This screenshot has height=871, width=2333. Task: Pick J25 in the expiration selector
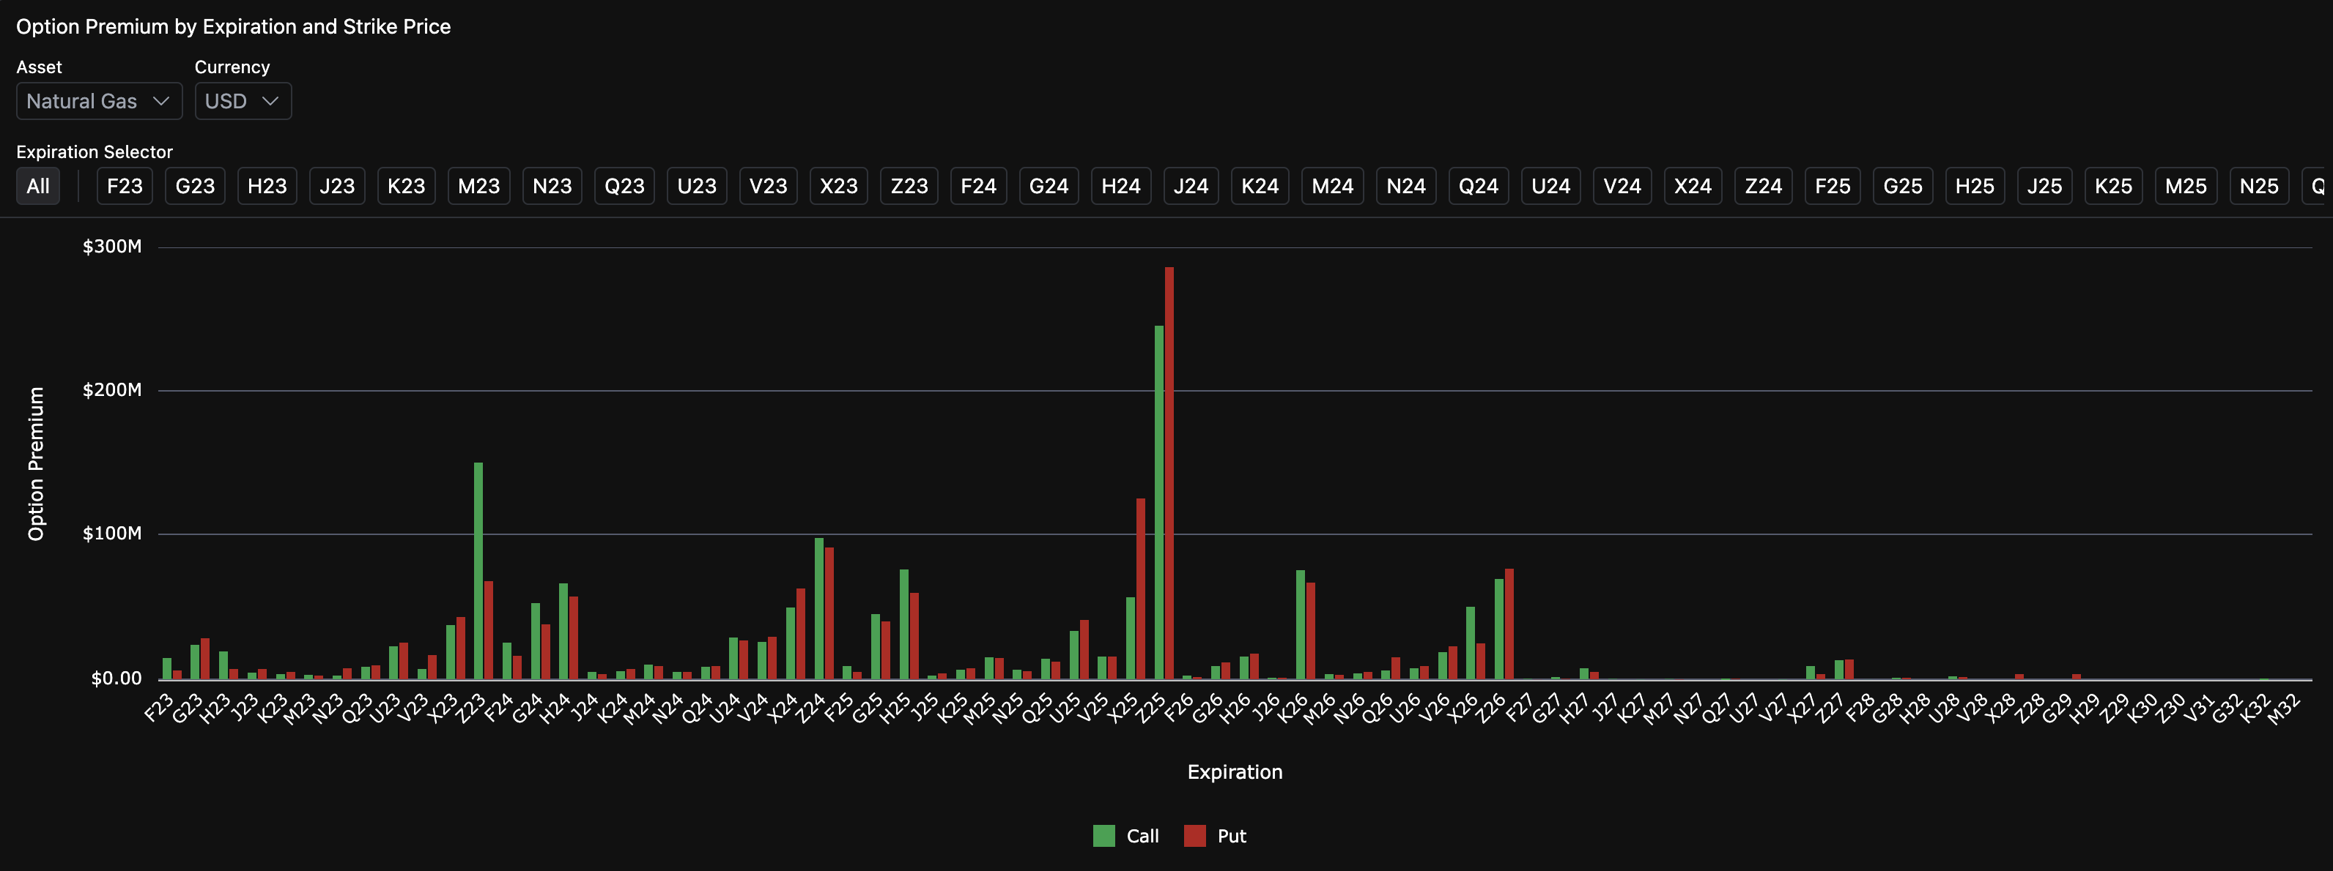point(2044,187)
